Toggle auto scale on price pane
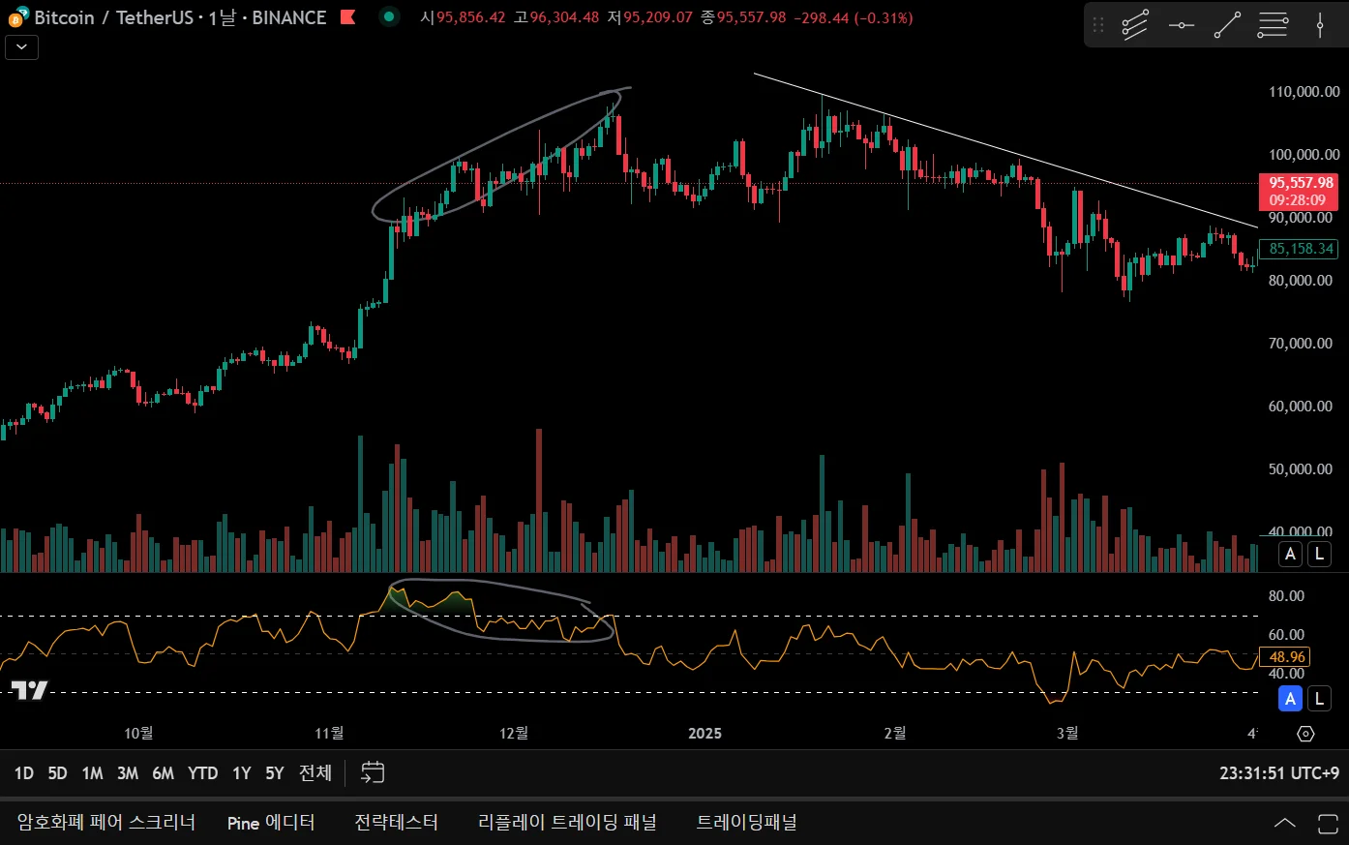1349x845 pixels. point(1290,555)
